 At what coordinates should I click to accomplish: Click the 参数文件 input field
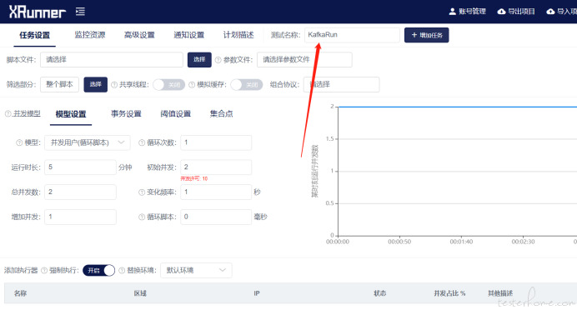click(304, 59)
